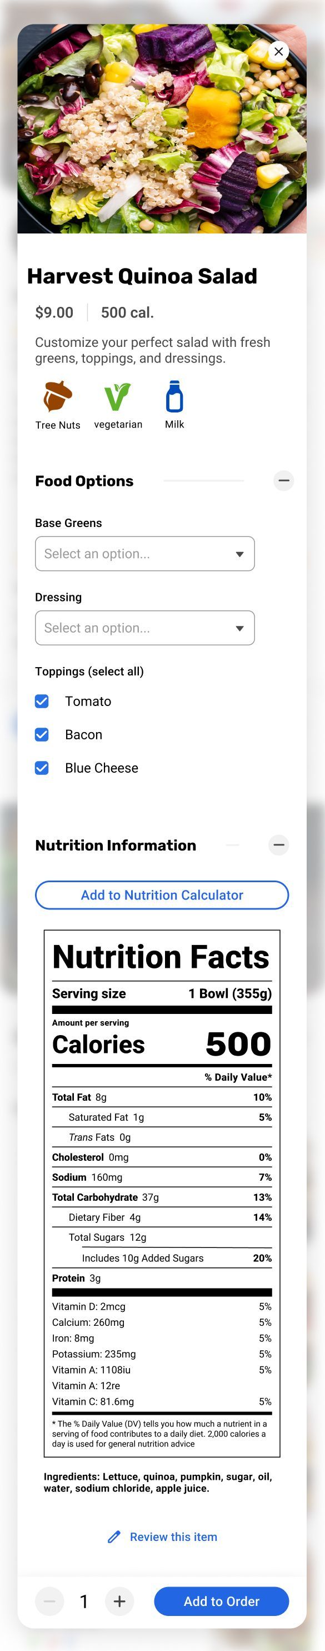Click Add to Nutrition Calculator
Image resolution: width=325 pixels, height=1651 pixels.
[162, 895]
